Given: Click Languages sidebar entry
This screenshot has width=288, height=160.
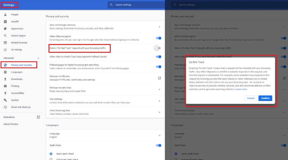Looking at the screenshot, I should coord(17,72).
